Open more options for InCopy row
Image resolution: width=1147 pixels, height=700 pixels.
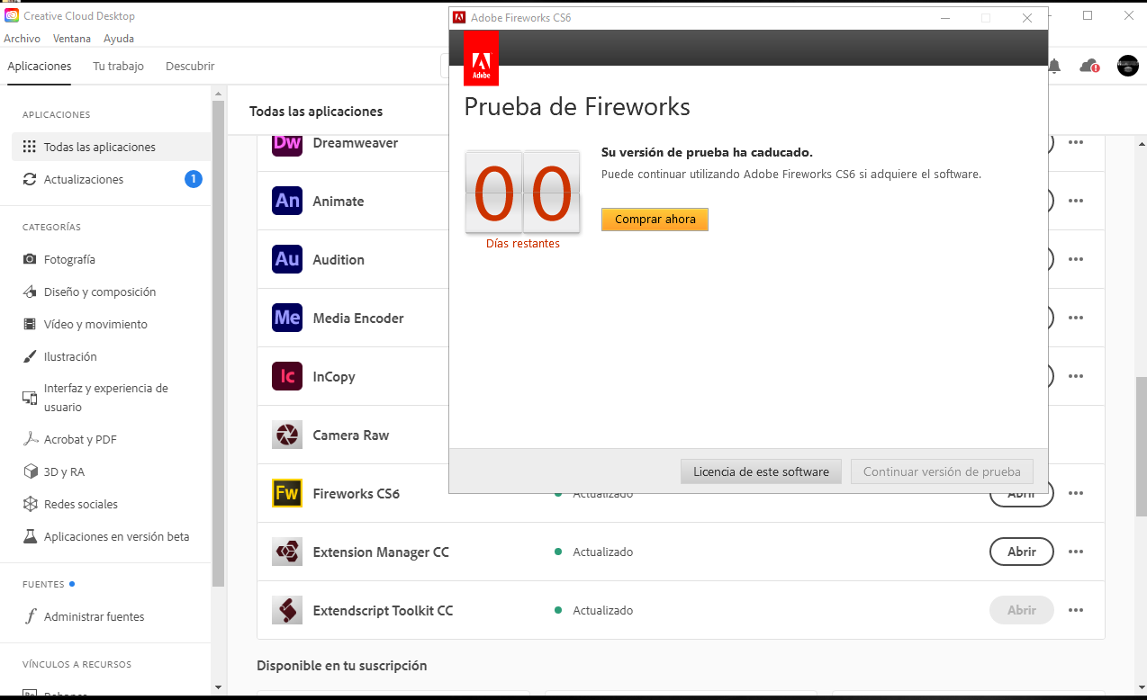pyautogui.click(x=1075, y=376)
